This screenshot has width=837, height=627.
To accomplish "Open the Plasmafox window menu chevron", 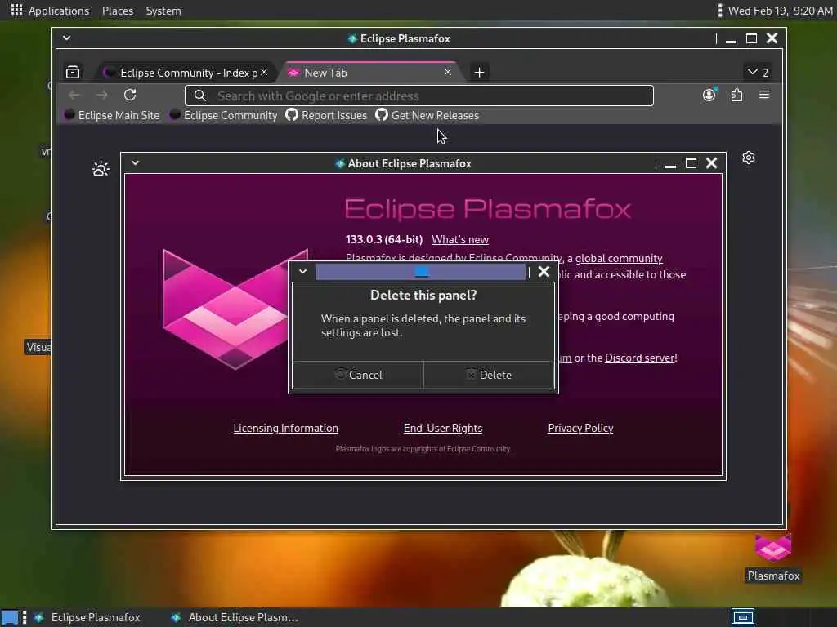I will point(67,38).
